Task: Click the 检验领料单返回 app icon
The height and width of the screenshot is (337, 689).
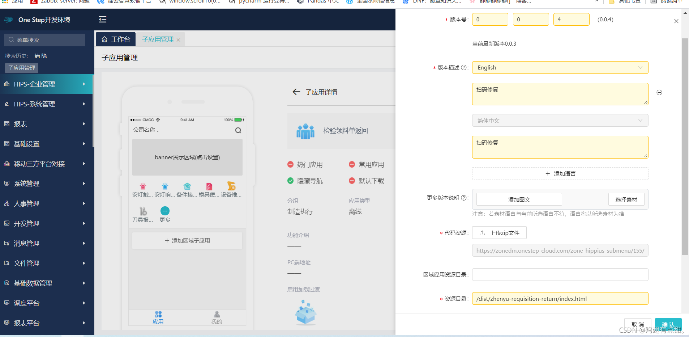Action: click(305, 131)
